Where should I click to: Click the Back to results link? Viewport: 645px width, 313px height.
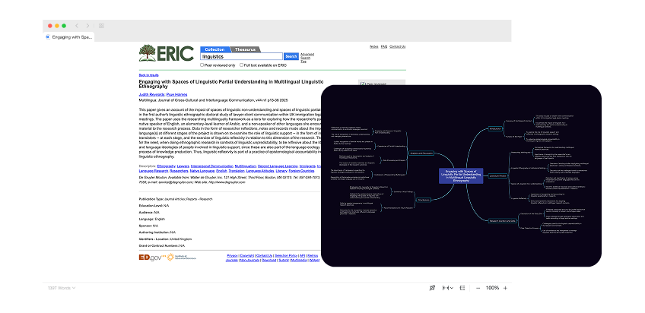148,75
